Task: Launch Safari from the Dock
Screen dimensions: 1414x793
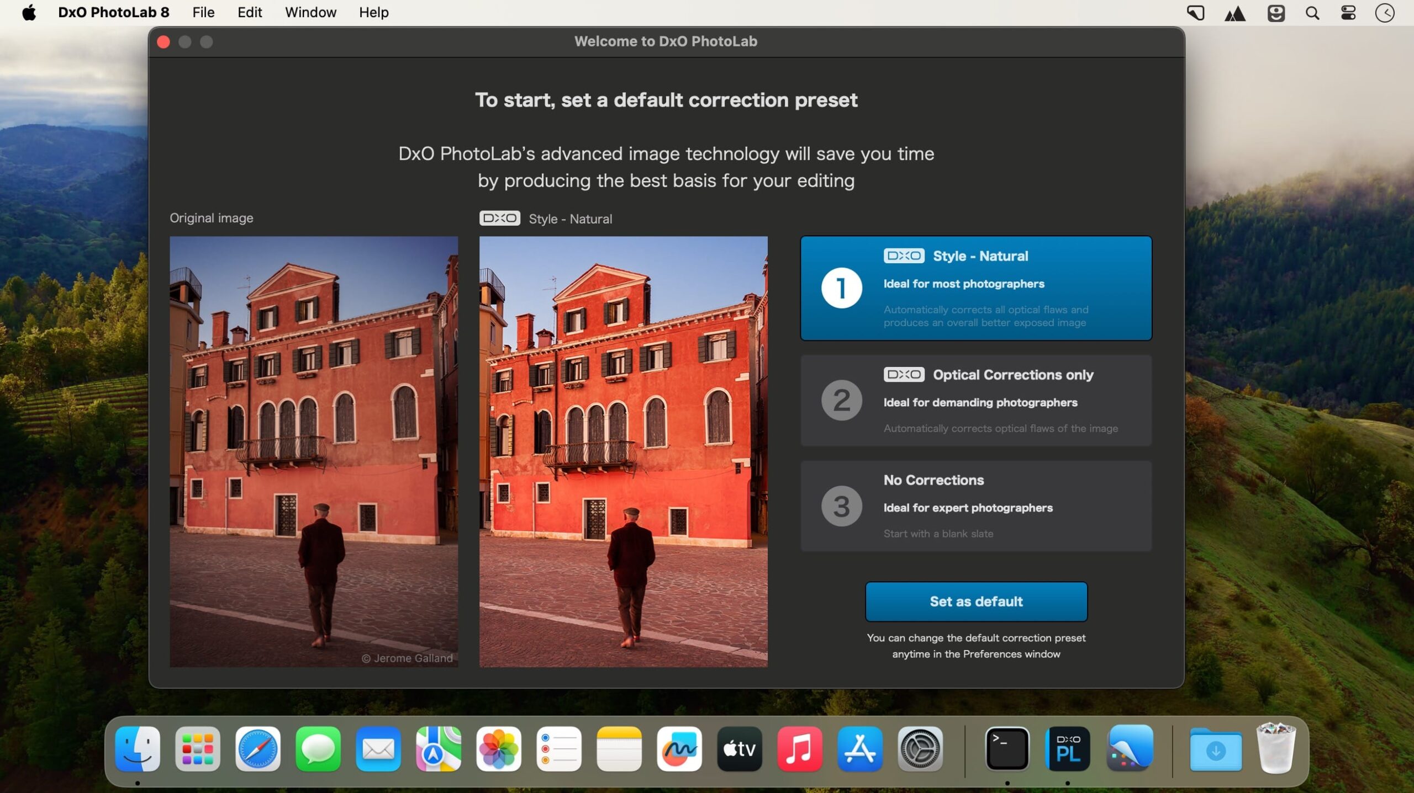Action: click(x=258, y=749)
